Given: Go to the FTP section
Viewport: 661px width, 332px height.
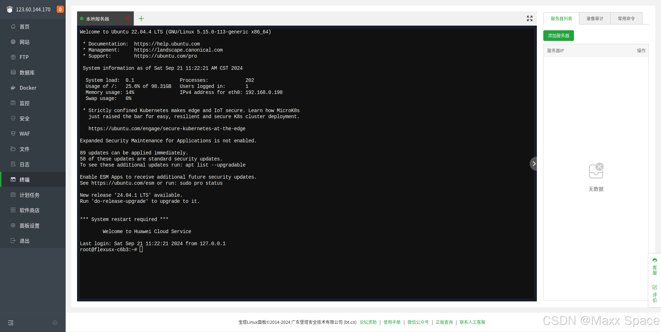Looking at the screenshot, I should coord(33,57).
